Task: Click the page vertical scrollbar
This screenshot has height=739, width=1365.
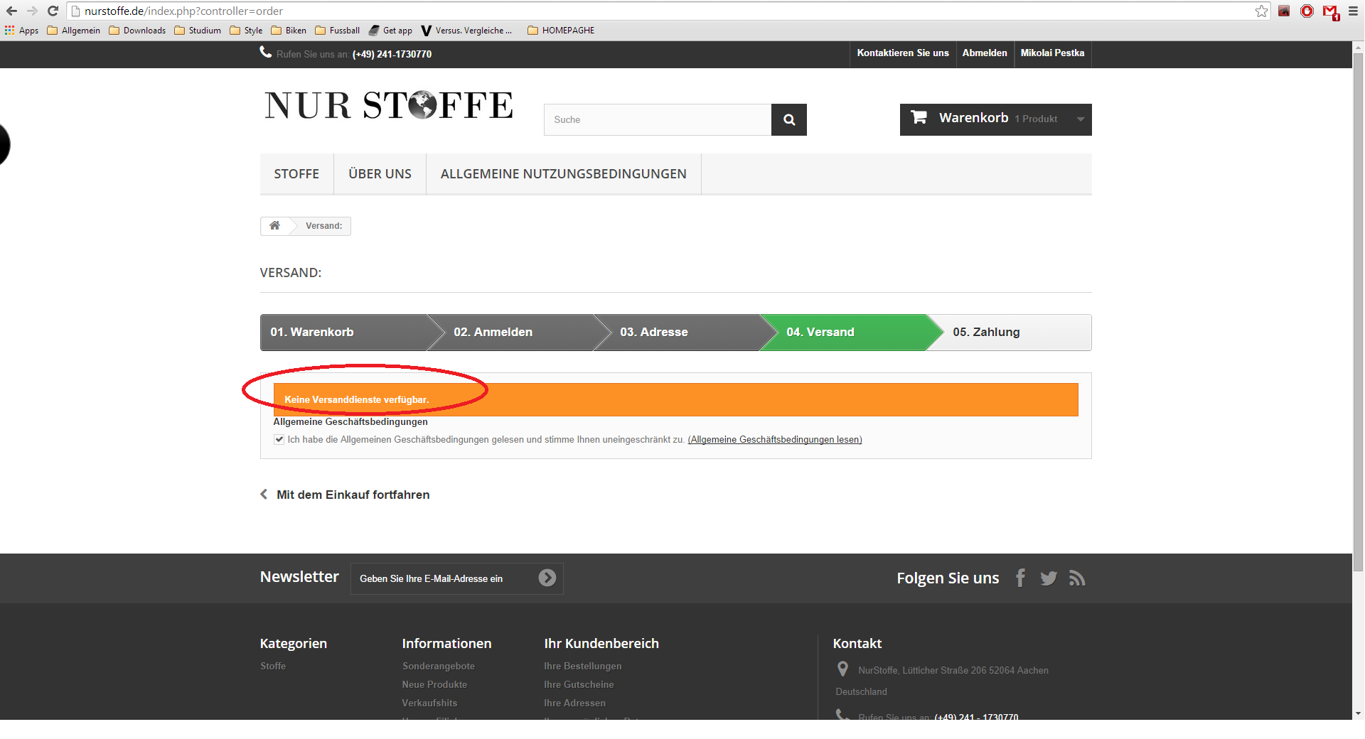Action: coord(1358,313)
